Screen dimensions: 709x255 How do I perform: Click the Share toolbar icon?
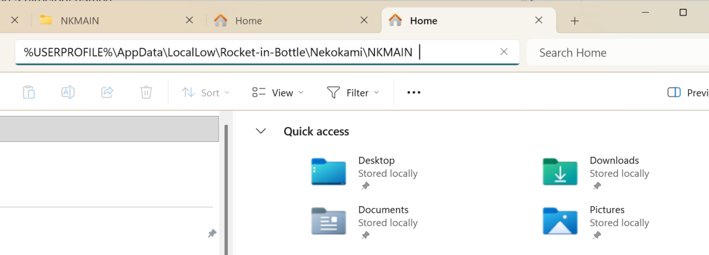[107, 93]
